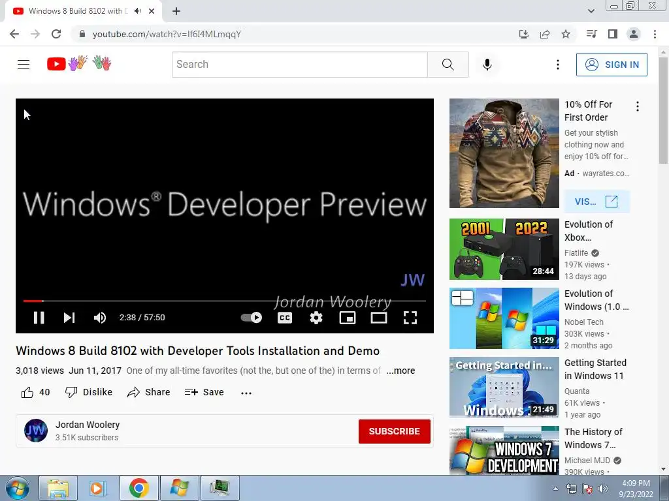This screenshot has width=669, height=501.
Task: Open a new browser tab
Action: click(x=176, y=11)
